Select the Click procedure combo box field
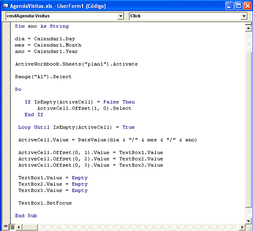253x231 pixels. click(x=188, y=16)
